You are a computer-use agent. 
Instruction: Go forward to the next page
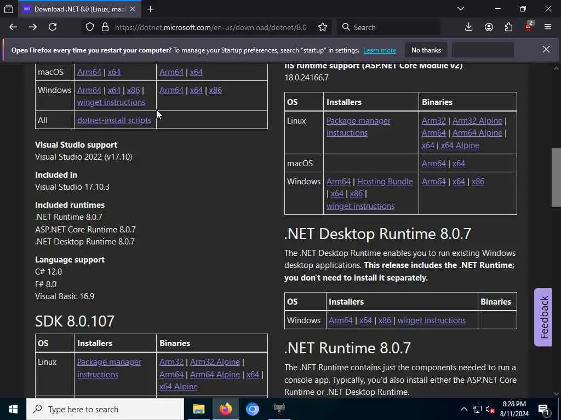point(33,27)
